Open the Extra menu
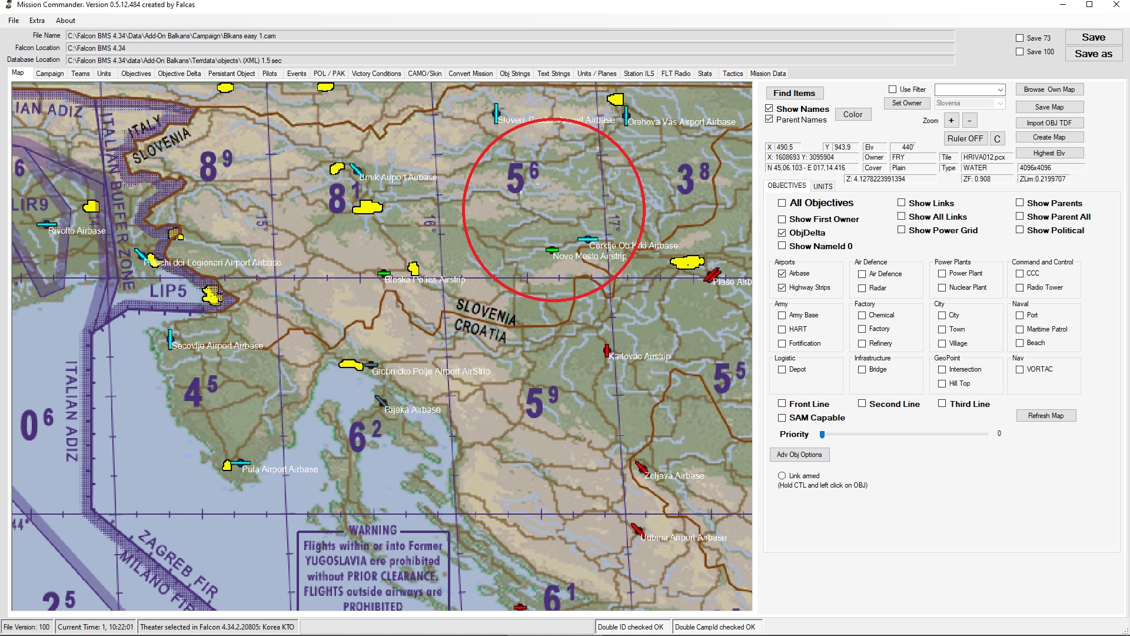This screenshot has width=1130, height=636. [x=37, y=21]
